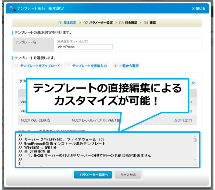Click MODX Evolution 1.0.10J description text
Screen dimensions: 215x190
(96, 120)
